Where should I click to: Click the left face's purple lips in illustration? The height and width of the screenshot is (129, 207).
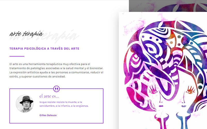click(x=161, y=106)
